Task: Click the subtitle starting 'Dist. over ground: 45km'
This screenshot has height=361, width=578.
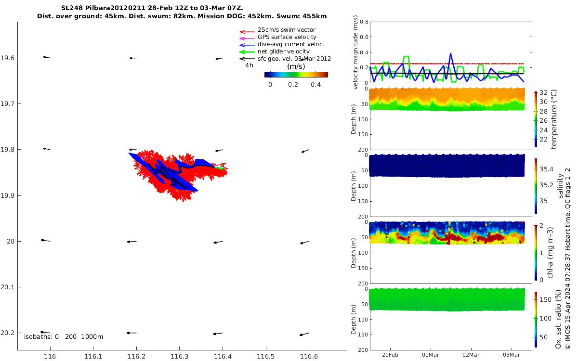Action: pyautogui.click(x=182, y=16)
